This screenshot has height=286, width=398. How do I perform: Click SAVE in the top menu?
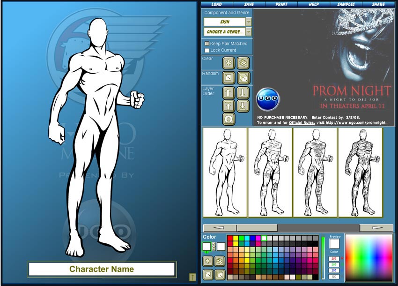pyautogui.click(x=249, y=4)
